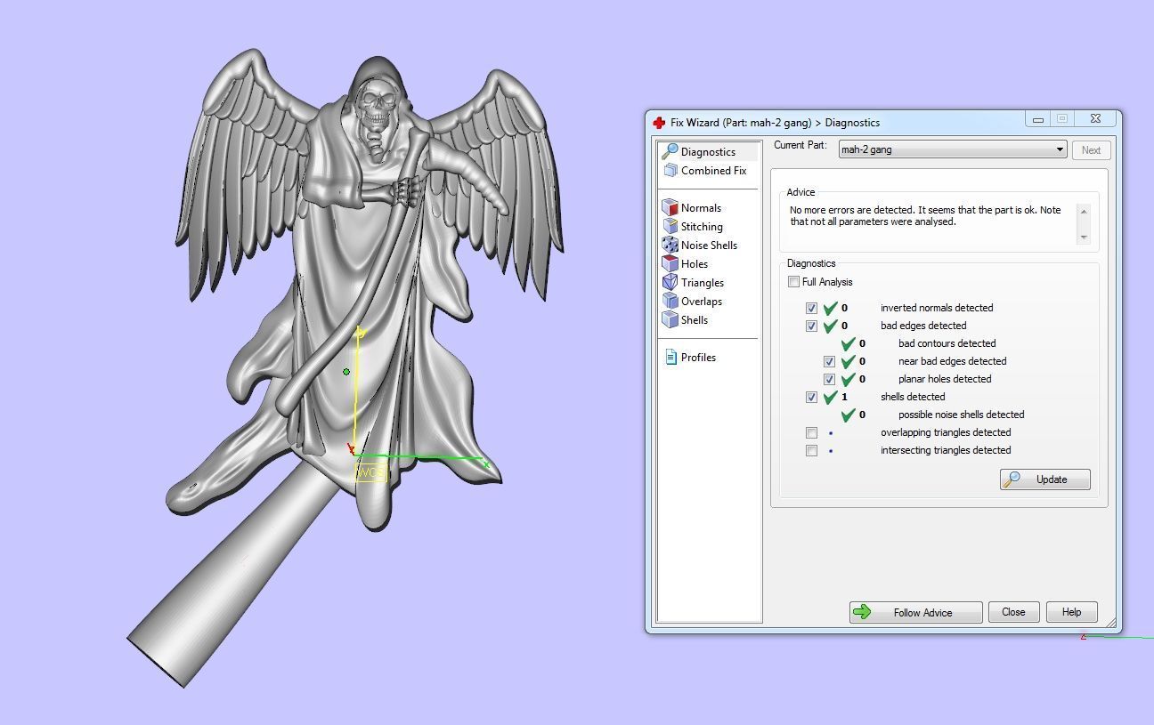Click the green arrow on the Follow Advice button
This screenshot has width=1154, height=725.
[861, 612]
